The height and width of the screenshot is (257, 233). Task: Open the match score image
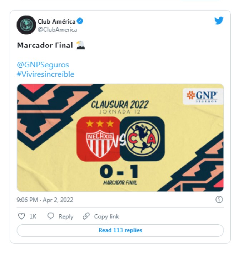pos(120,138)
